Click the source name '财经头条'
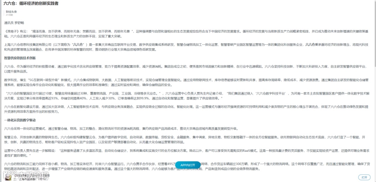Screen dimensions: 376x182 [11, 12]
